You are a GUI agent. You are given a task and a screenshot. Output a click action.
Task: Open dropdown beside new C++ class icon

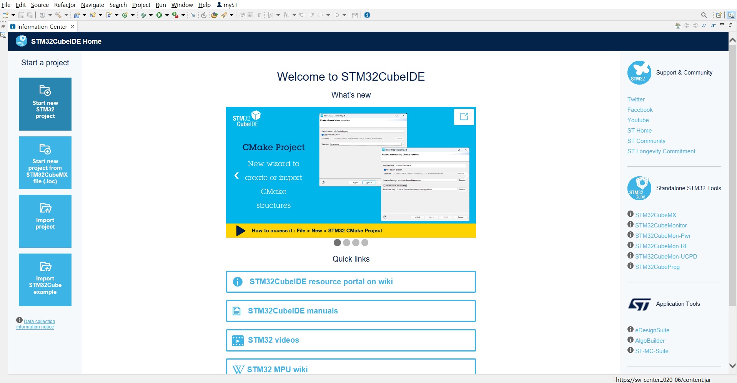tap(133, 15)
